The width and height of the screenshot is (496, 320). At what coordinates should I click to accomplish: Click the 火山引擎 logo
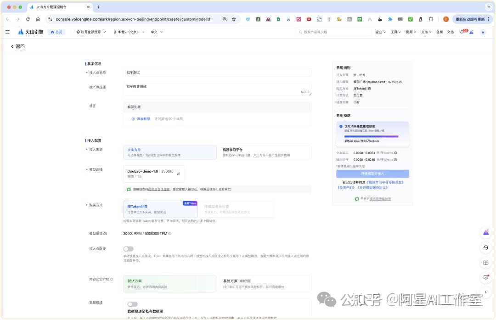[x=30, y=32]
